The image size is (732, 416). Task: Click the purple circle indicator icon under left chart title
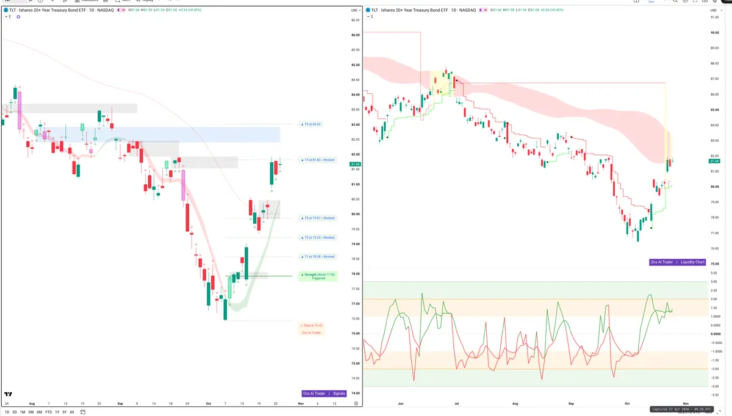pos(18,16)
